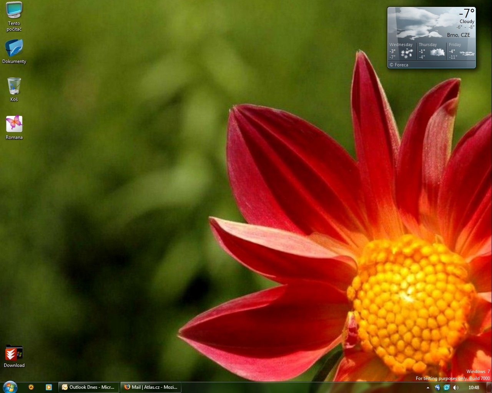Open the Windows Start orb

[x=10, y=387]
